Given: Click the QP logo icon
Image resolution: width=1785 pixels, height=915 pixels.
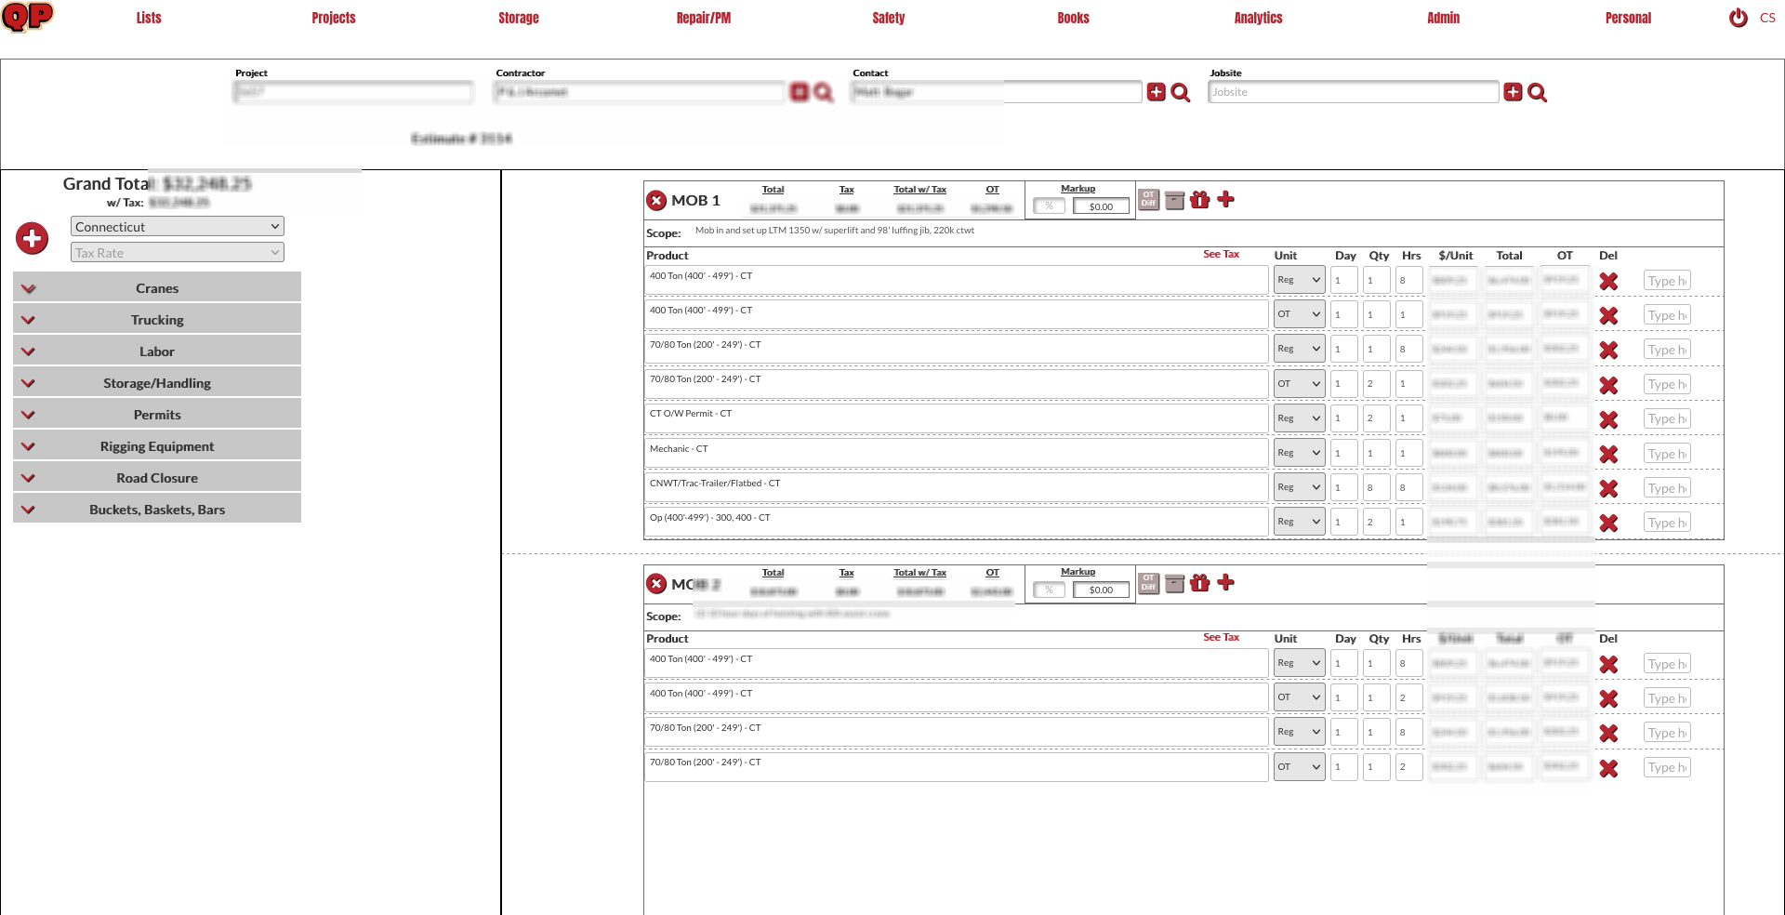Looking at the screenshot, I should (x=28, y=17).
